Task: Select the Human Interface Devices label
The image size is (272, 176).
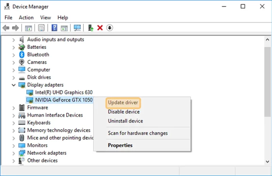Action: 55,115
